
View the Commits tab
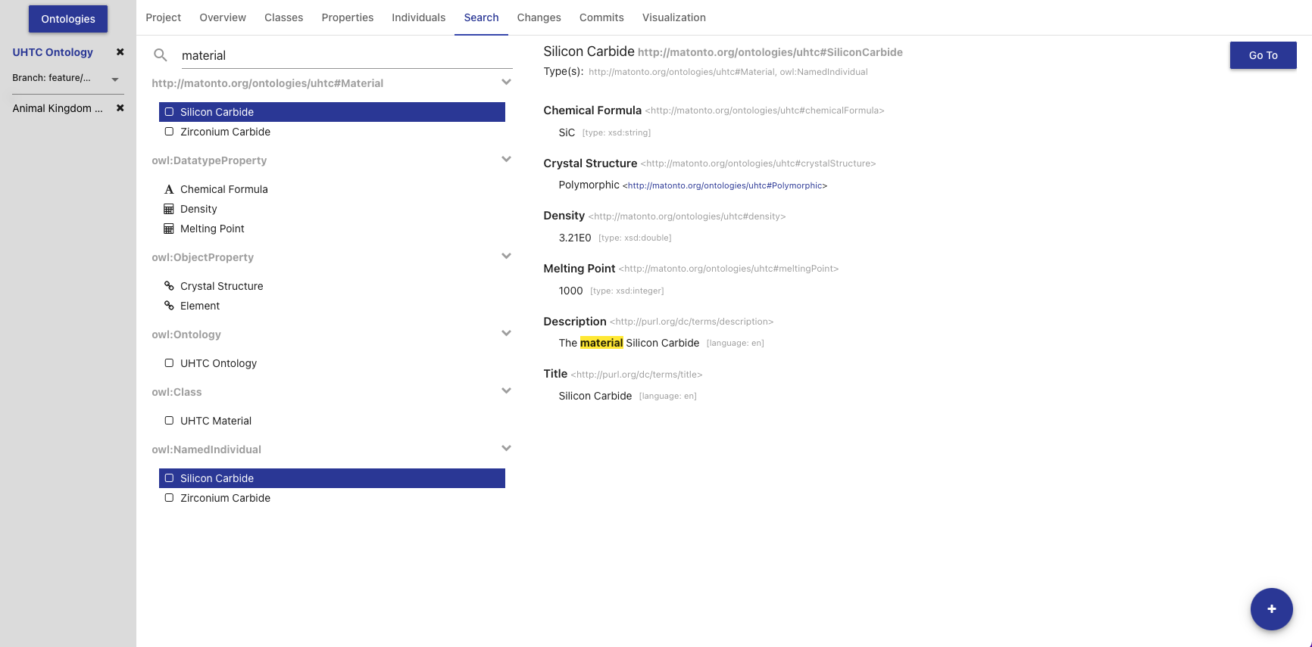click(601, 17)
